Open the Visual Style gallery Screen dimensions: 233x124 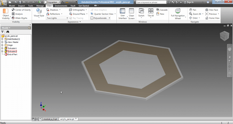pos(39,13)
